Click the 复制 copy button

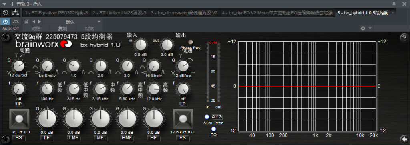click(62, 28)
